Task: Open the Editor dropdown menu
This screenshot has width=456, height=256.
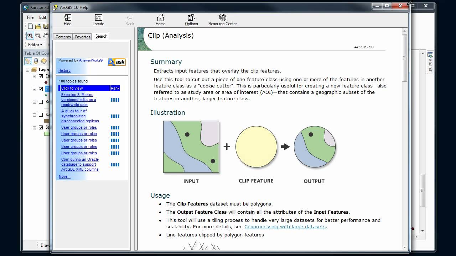Action: 35,44
